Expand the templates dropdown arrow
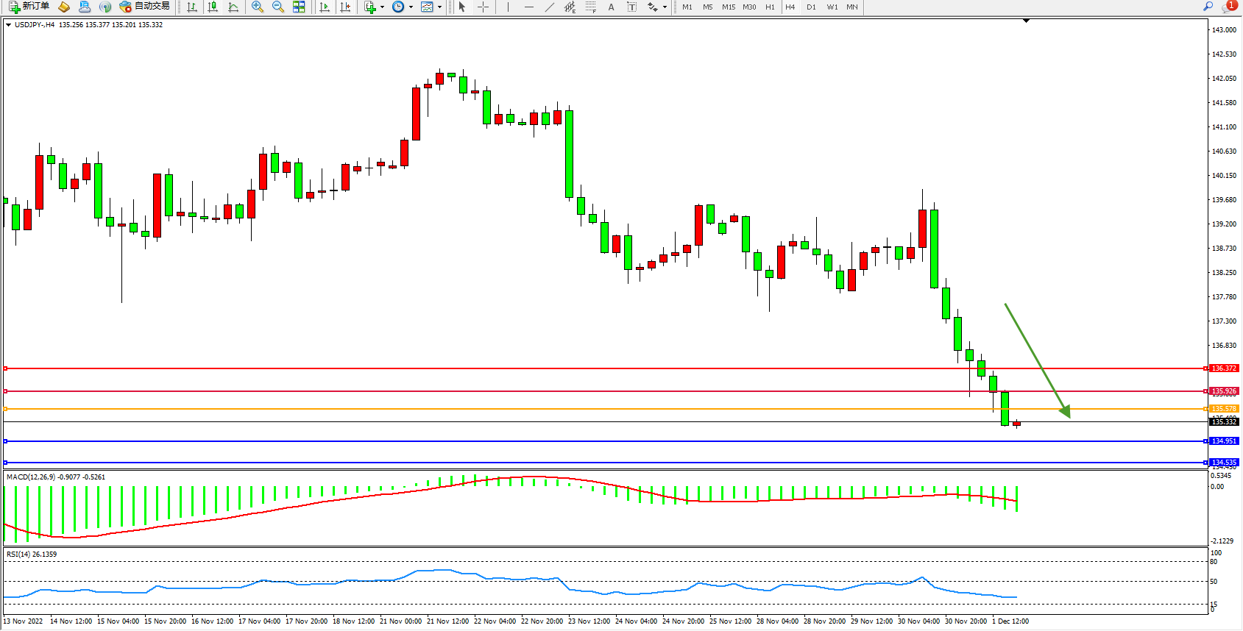The width and height of the screenshot is (1243, 631). [x=439, y=7]
